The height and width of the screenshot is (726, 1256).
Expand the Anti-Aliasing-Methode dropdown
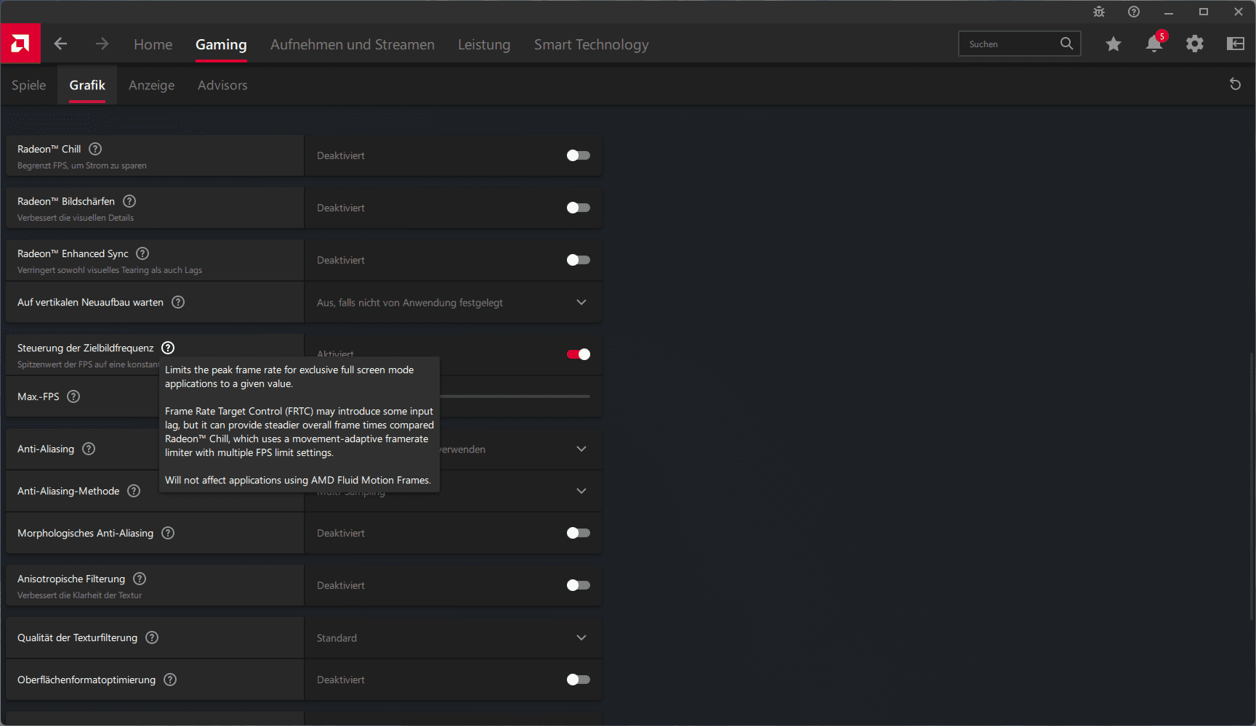pyautogui.click(x=581, y=491)
